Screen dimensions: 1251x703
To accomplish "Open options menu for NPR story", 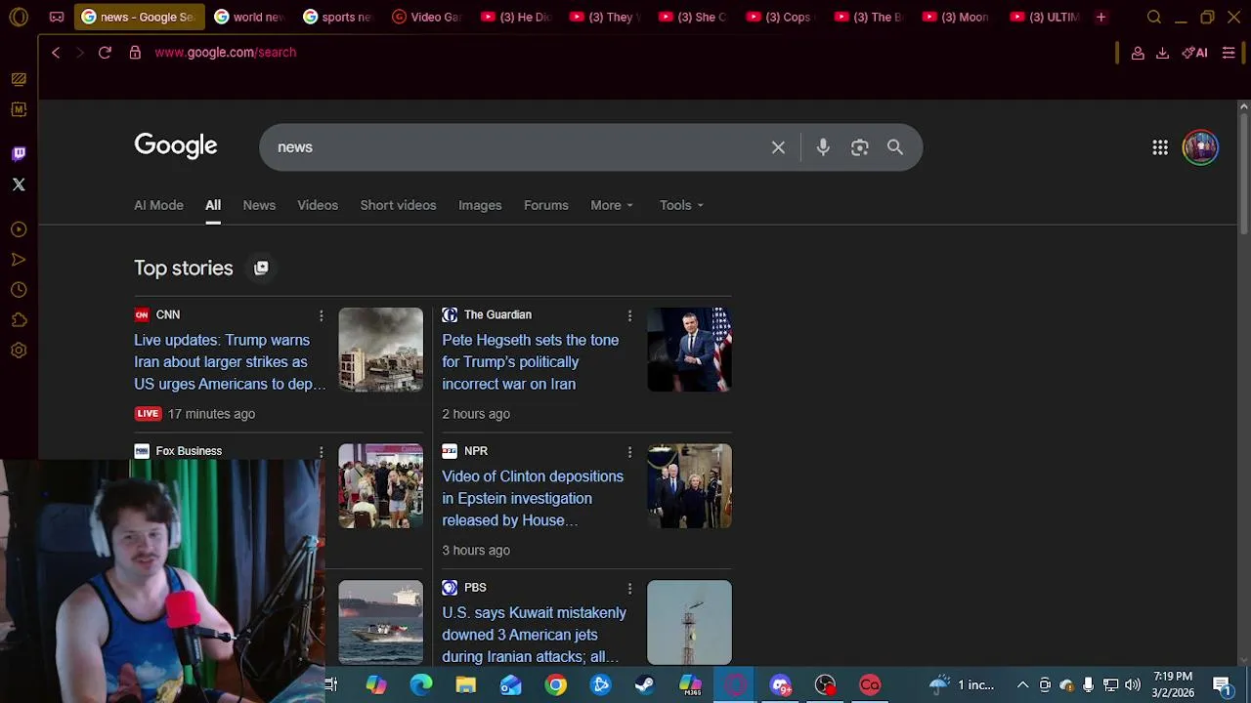I will click(629, 452).
